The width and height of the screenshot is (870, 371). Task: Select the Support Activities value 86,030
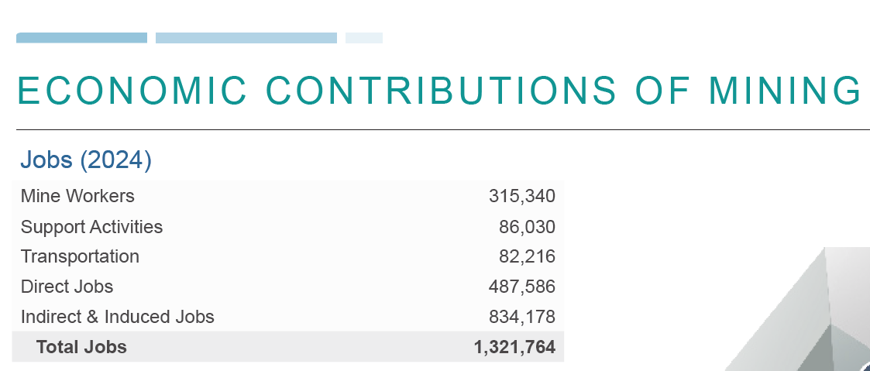tap(527, 227)
